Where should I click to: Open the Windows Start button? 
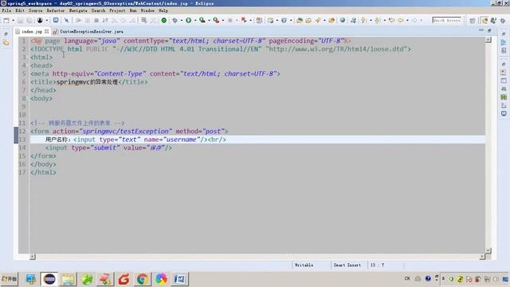(x=10, y=279)
